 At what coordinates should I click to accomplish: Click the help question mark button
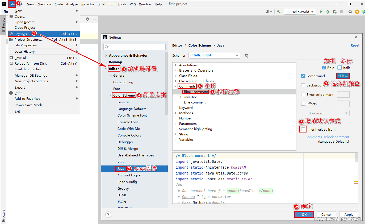pos(108,214)
